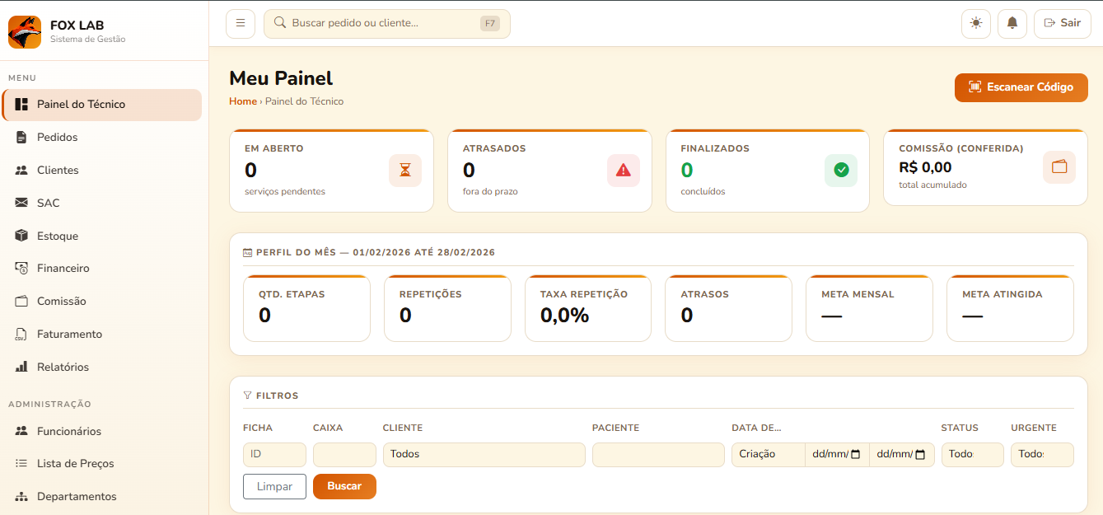Click the Buscar button in filters

[344, 486]
